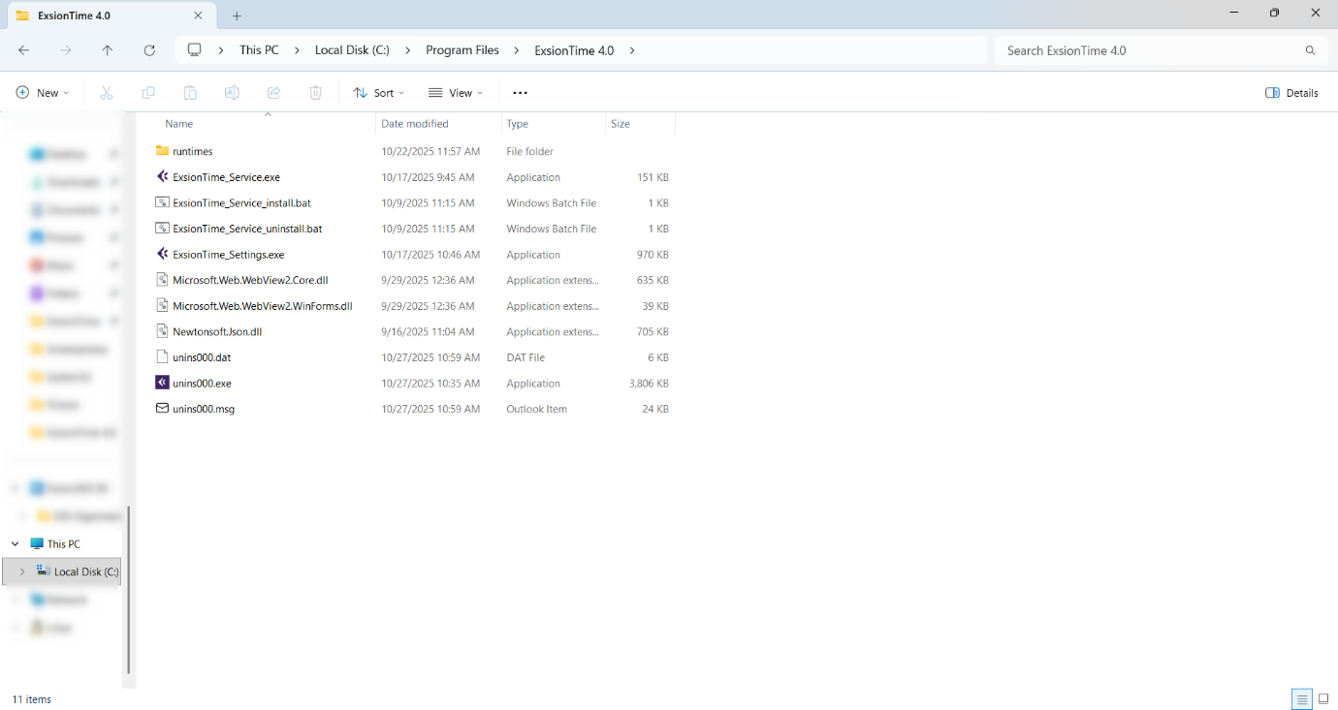Click the Copy icon in toolbar

click(x=148, y=93)
